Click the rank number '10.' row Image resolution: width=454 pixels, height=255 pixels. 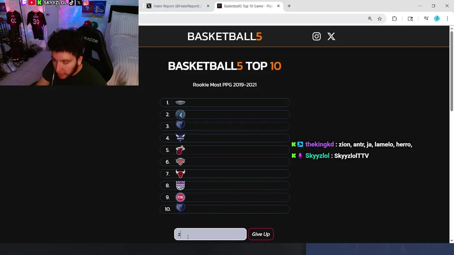click(225, 209)
